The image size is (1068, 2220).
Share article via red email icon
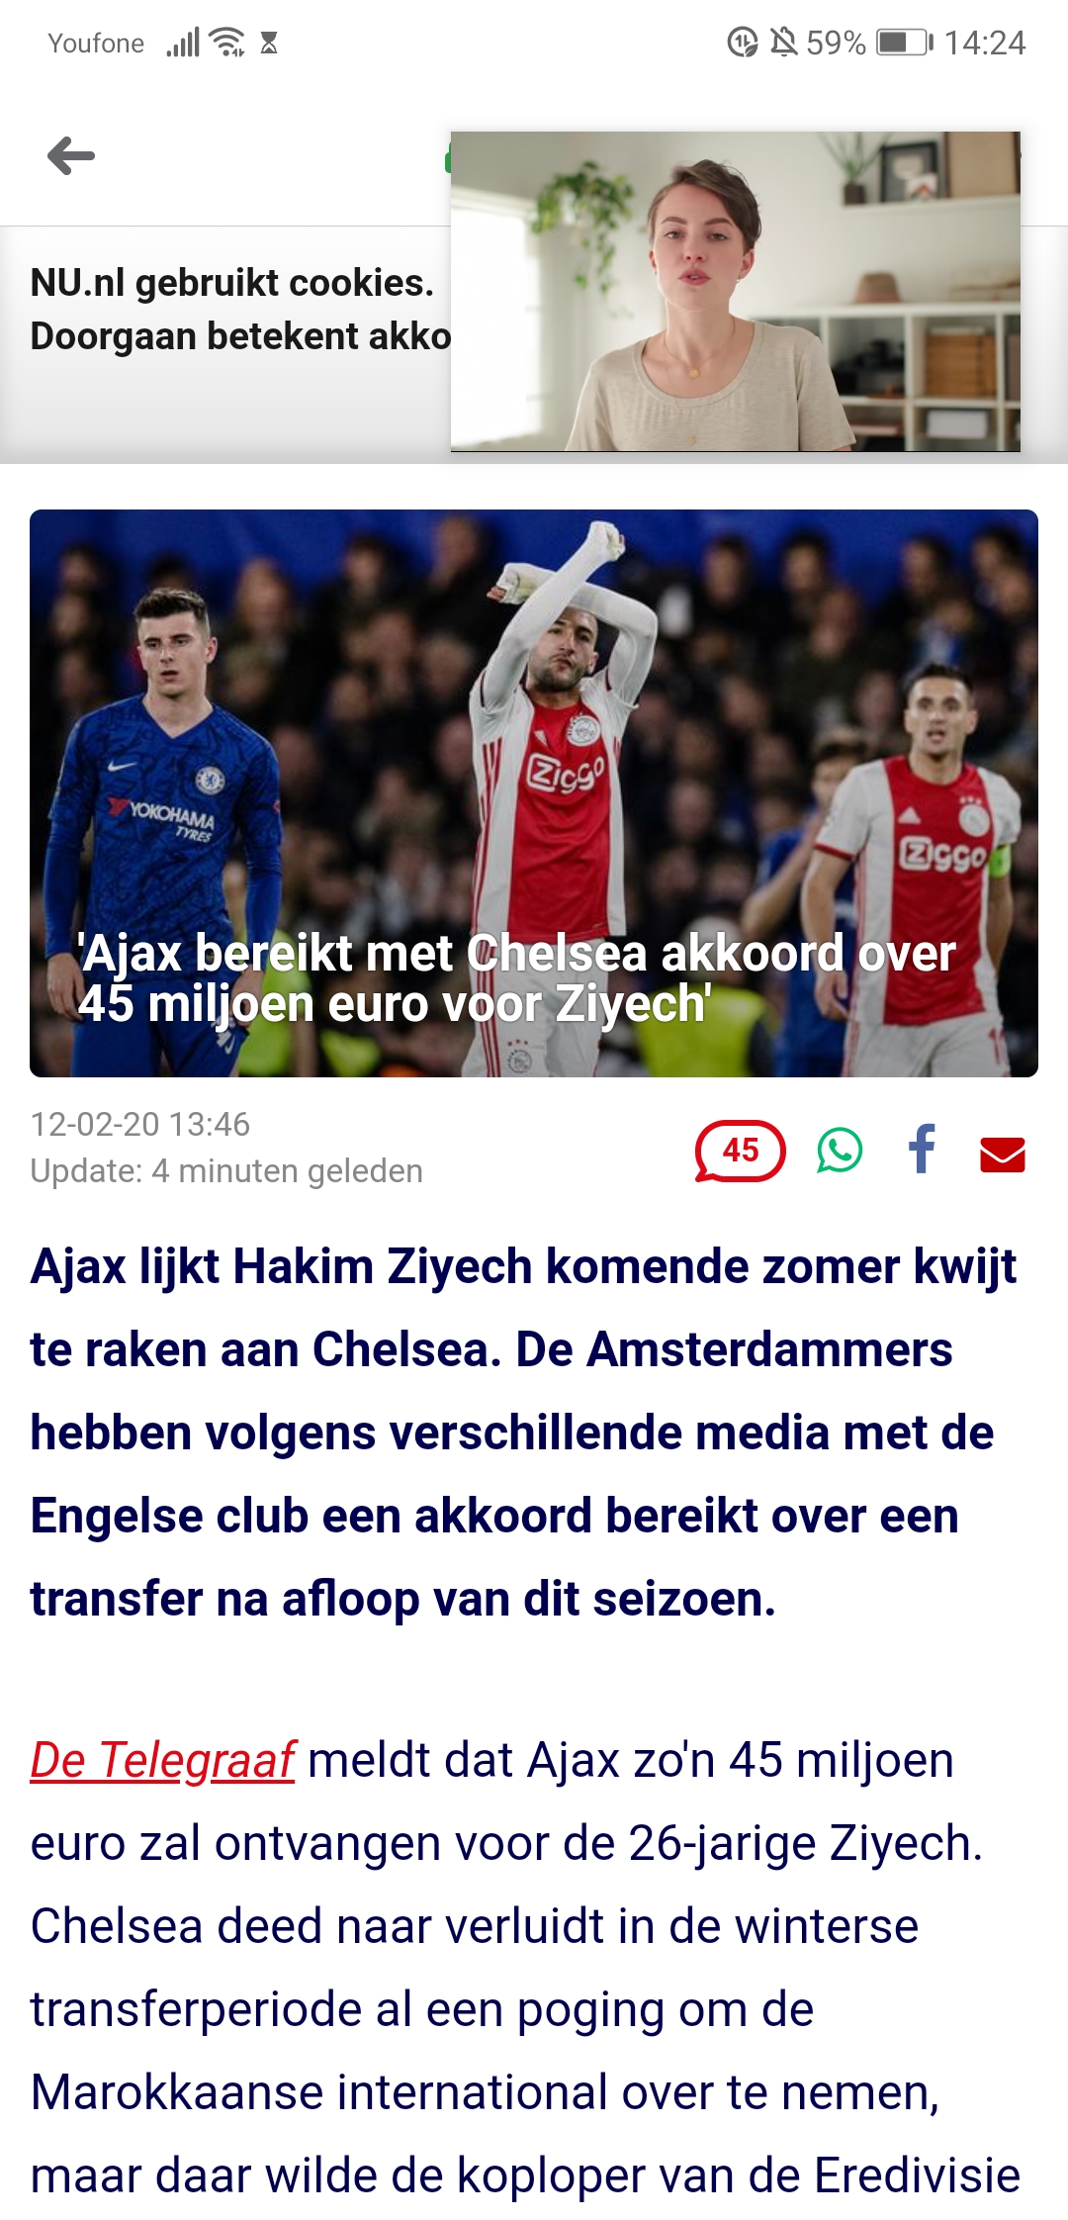(1002, 1155)
